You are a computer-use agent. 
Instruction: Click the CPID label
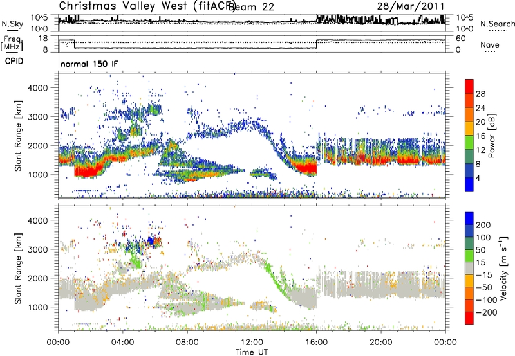tap(14, 61)
